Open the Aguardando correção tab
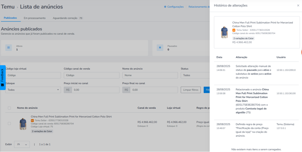 (x=68, y=18)
